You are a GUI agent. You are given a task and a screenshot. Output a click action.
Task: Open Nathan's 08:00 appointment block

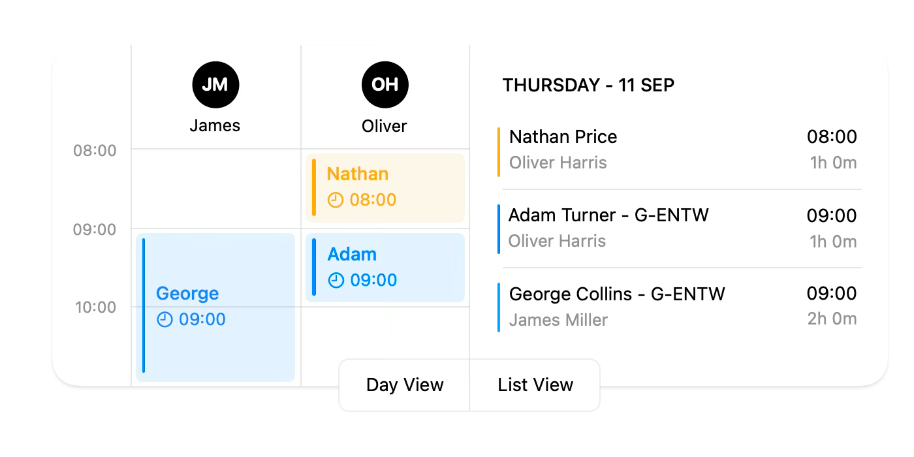pyautogui.click(x=385, y=187)
